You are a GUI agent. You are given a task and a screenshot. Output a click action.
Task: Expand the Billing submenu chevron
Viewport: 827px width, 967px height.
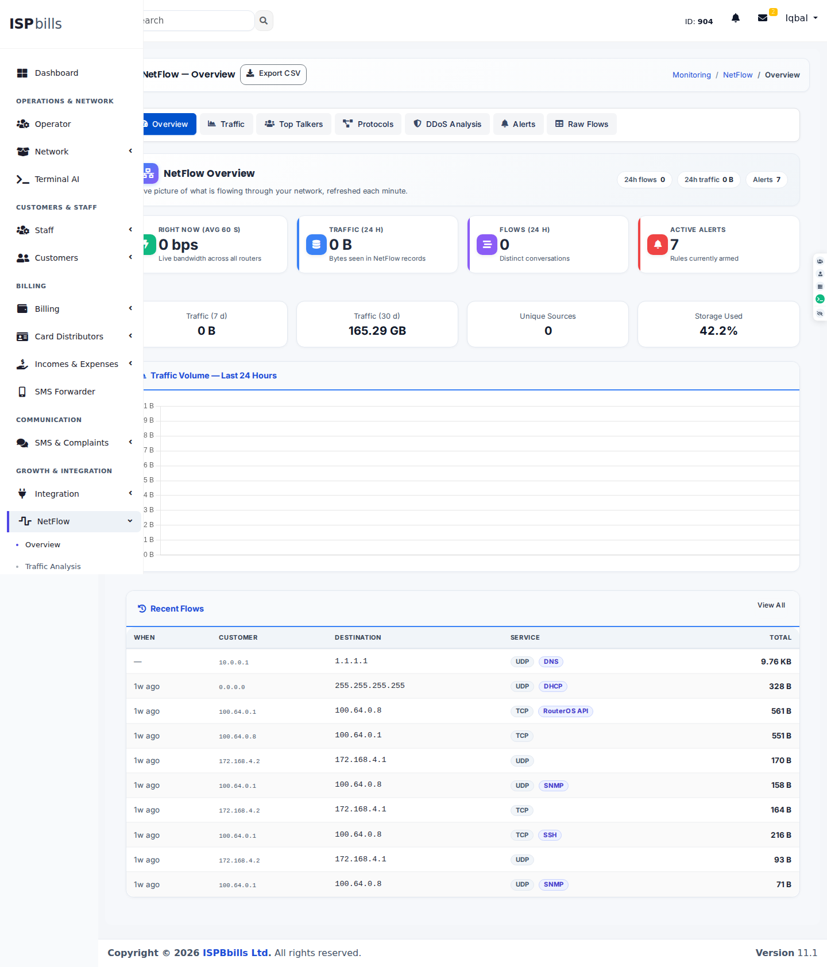click(130, 308)
